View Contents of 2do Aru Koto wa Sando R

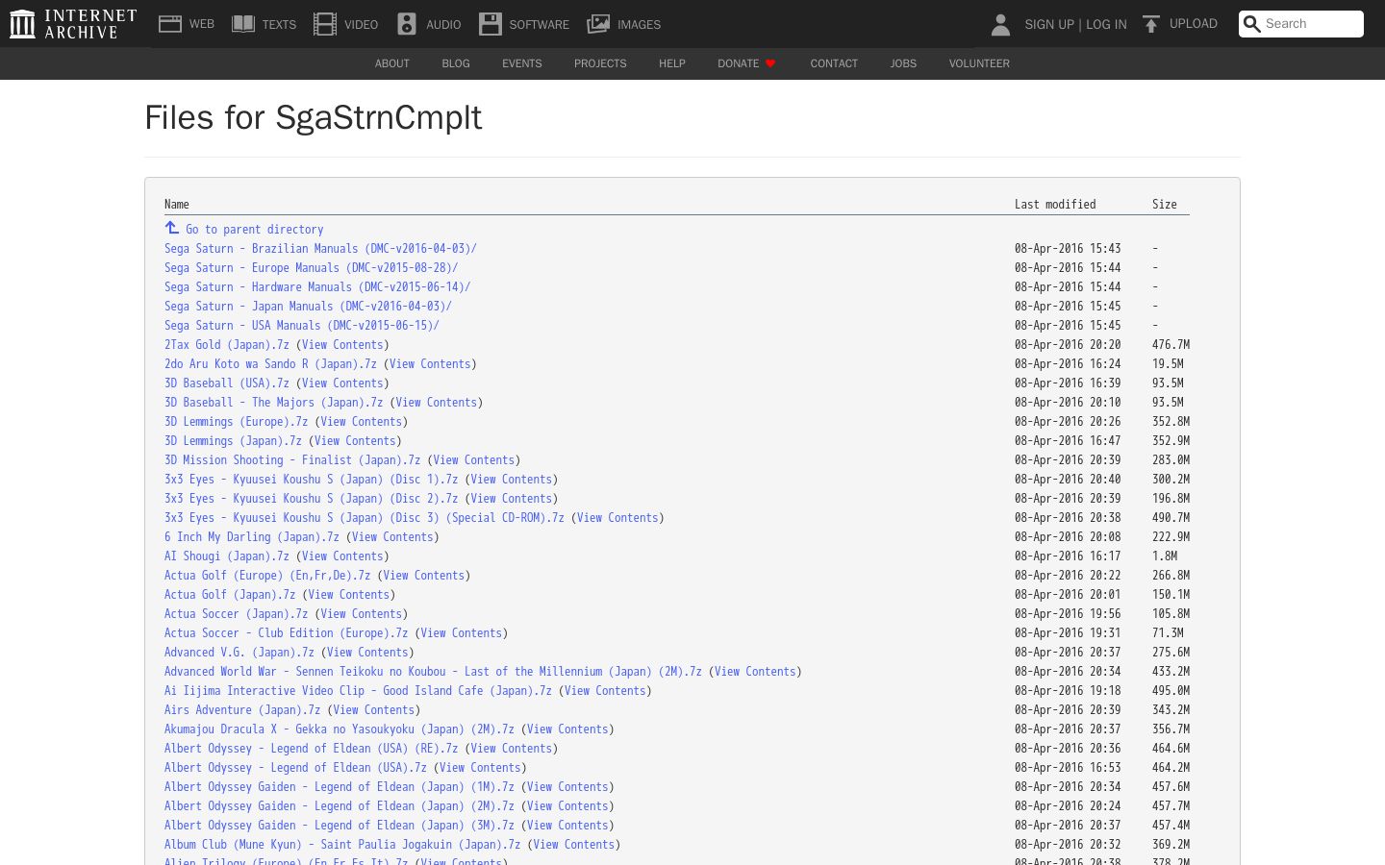(430, 364)
